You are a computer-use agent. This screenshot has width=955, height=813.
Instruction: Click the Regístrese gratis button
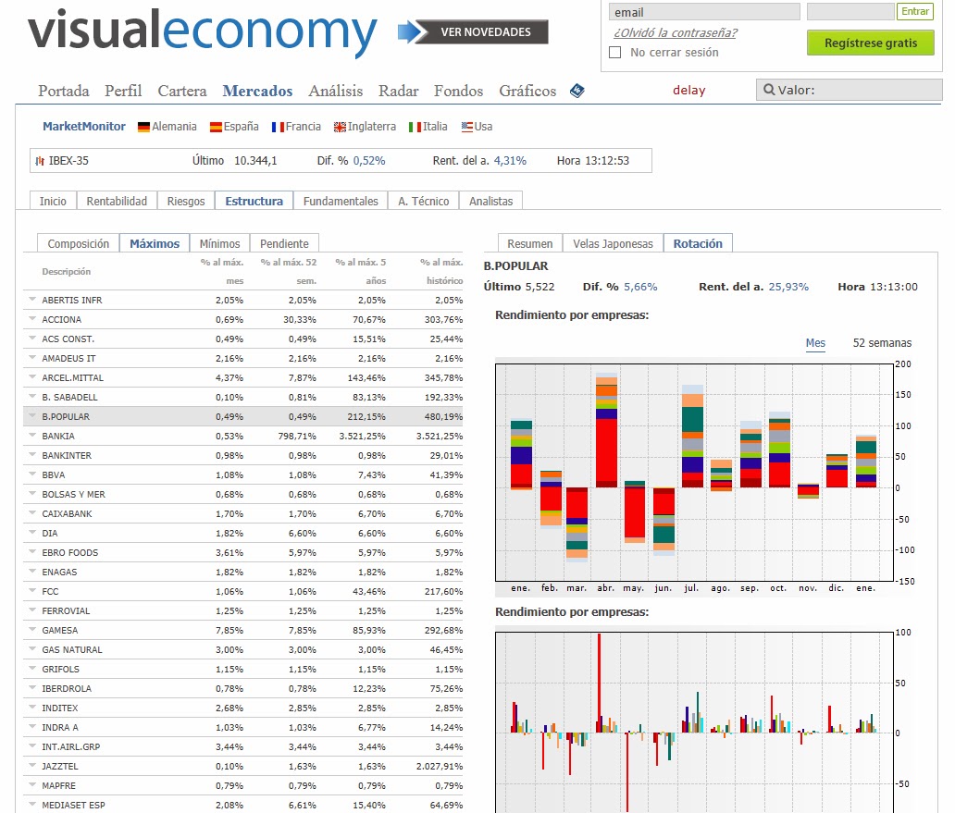[870, 43]
